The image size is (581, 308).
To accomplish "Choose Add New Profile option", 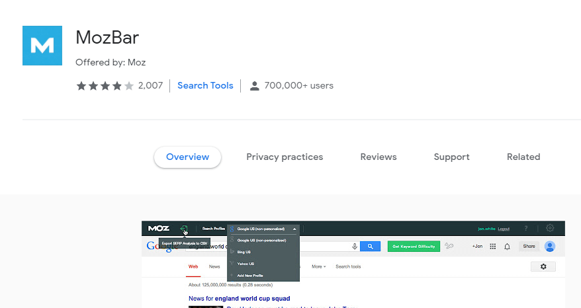I will 249,276.
